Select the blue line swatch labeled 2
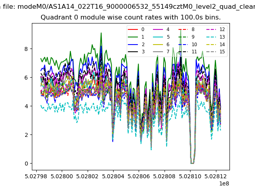 (134, 45)
